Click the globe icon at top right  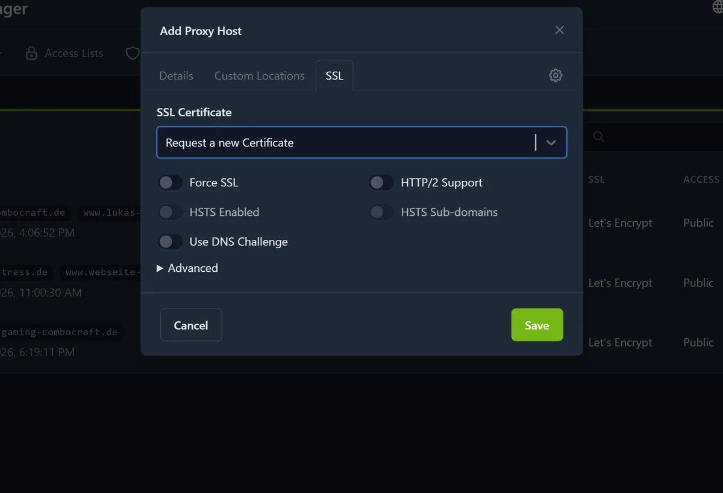[718, 7]
